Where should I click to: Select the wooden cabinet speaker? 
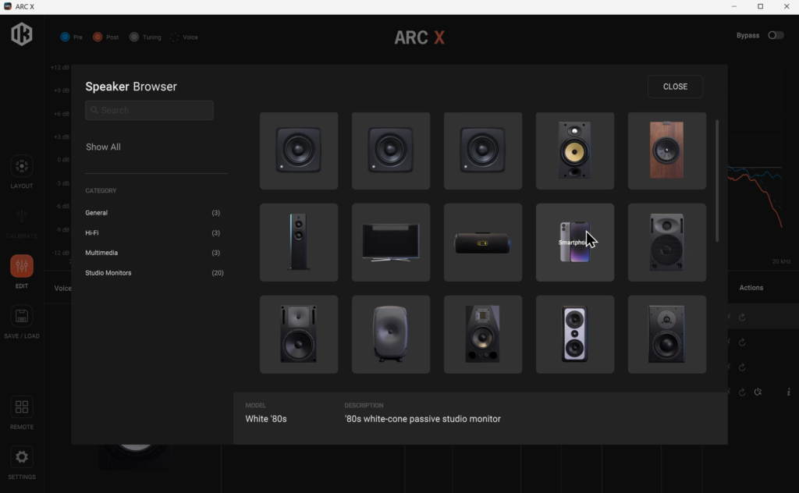tap(666, 151)
